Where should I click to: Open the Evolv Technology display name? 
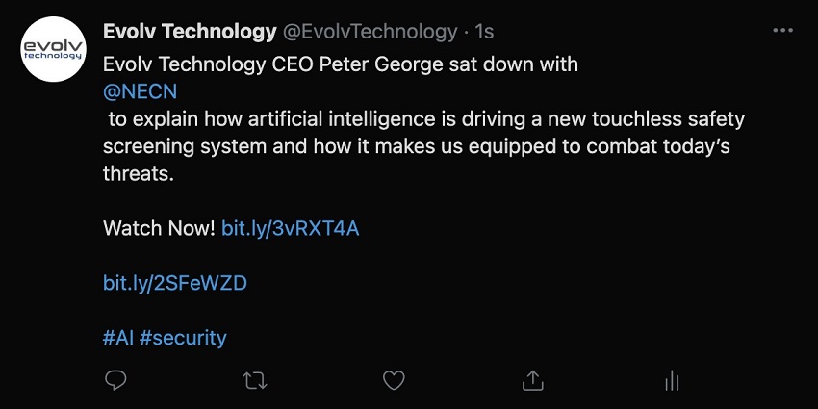190,32
